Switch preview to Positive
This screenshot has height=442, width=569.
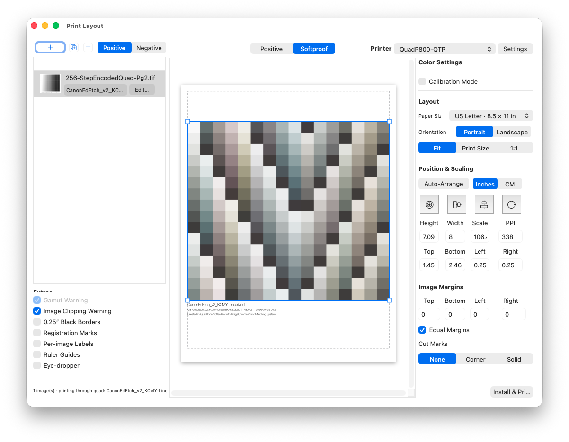(x=272, y=49)
